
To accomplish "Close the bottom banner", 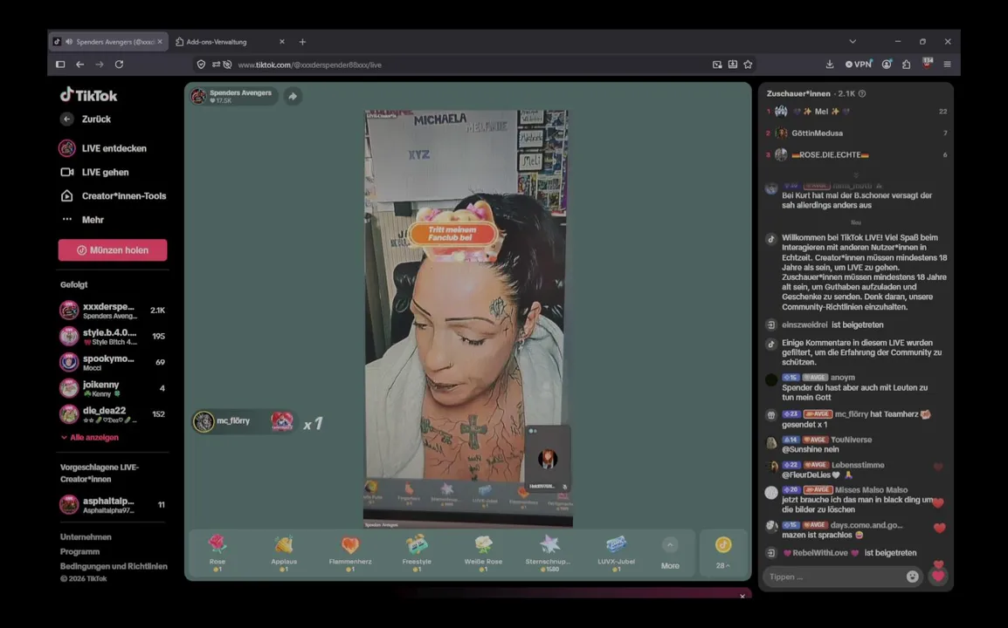I will click(742, 596).
